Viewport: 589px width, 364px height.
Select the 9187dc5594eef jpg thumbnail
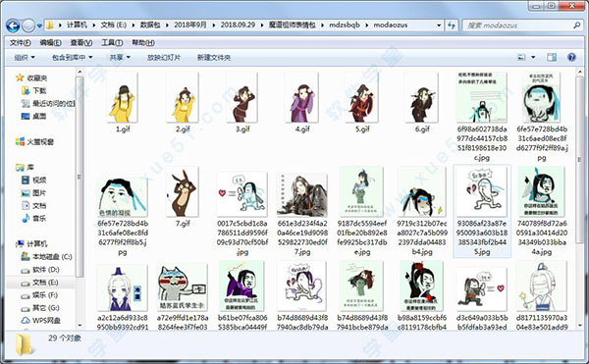(x=361, y=192)
